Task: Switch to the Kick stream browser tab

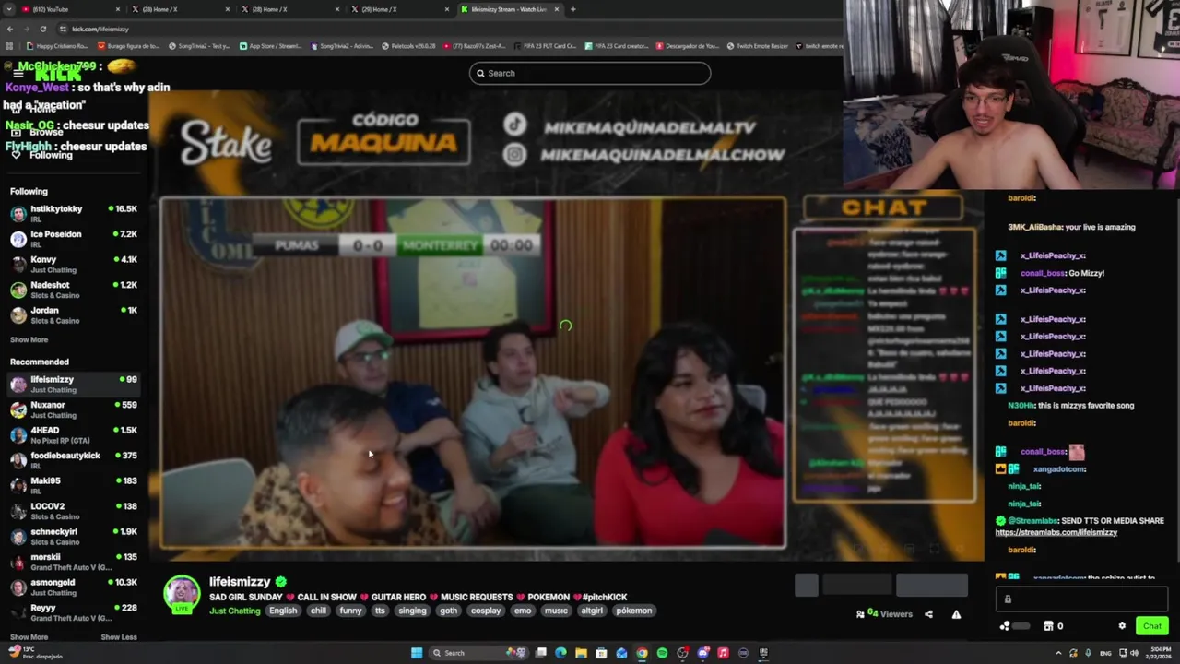Action: [x=512, y=9]
